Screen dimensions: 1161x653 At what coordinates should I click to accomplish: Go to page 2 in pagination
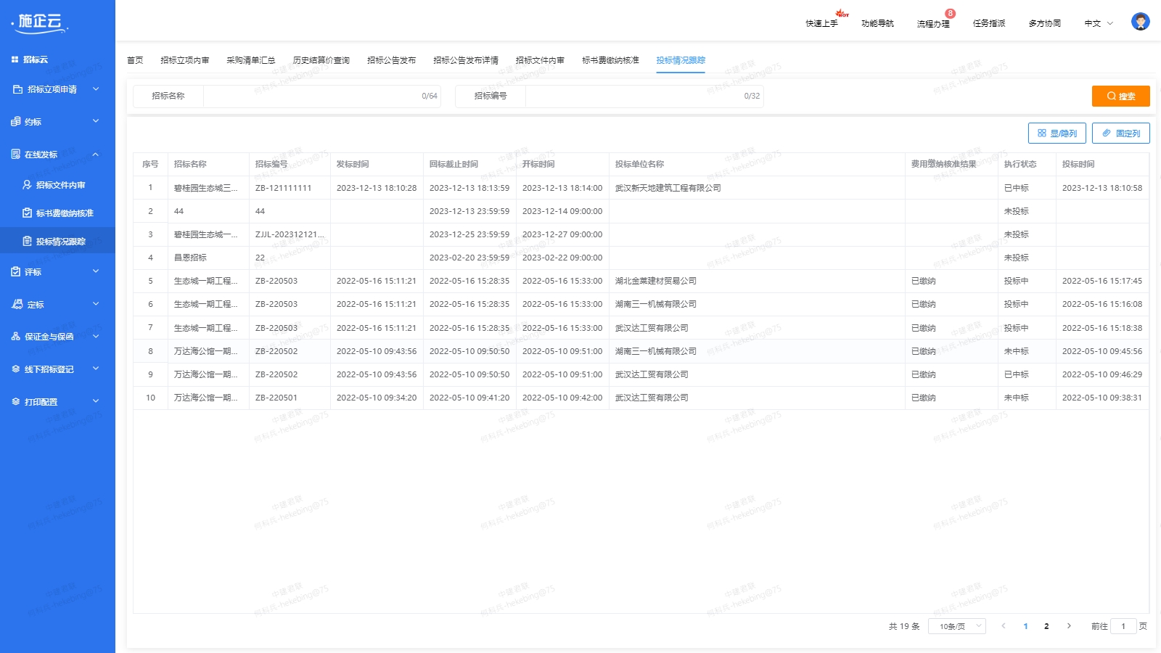click(x=1046, y=626)
